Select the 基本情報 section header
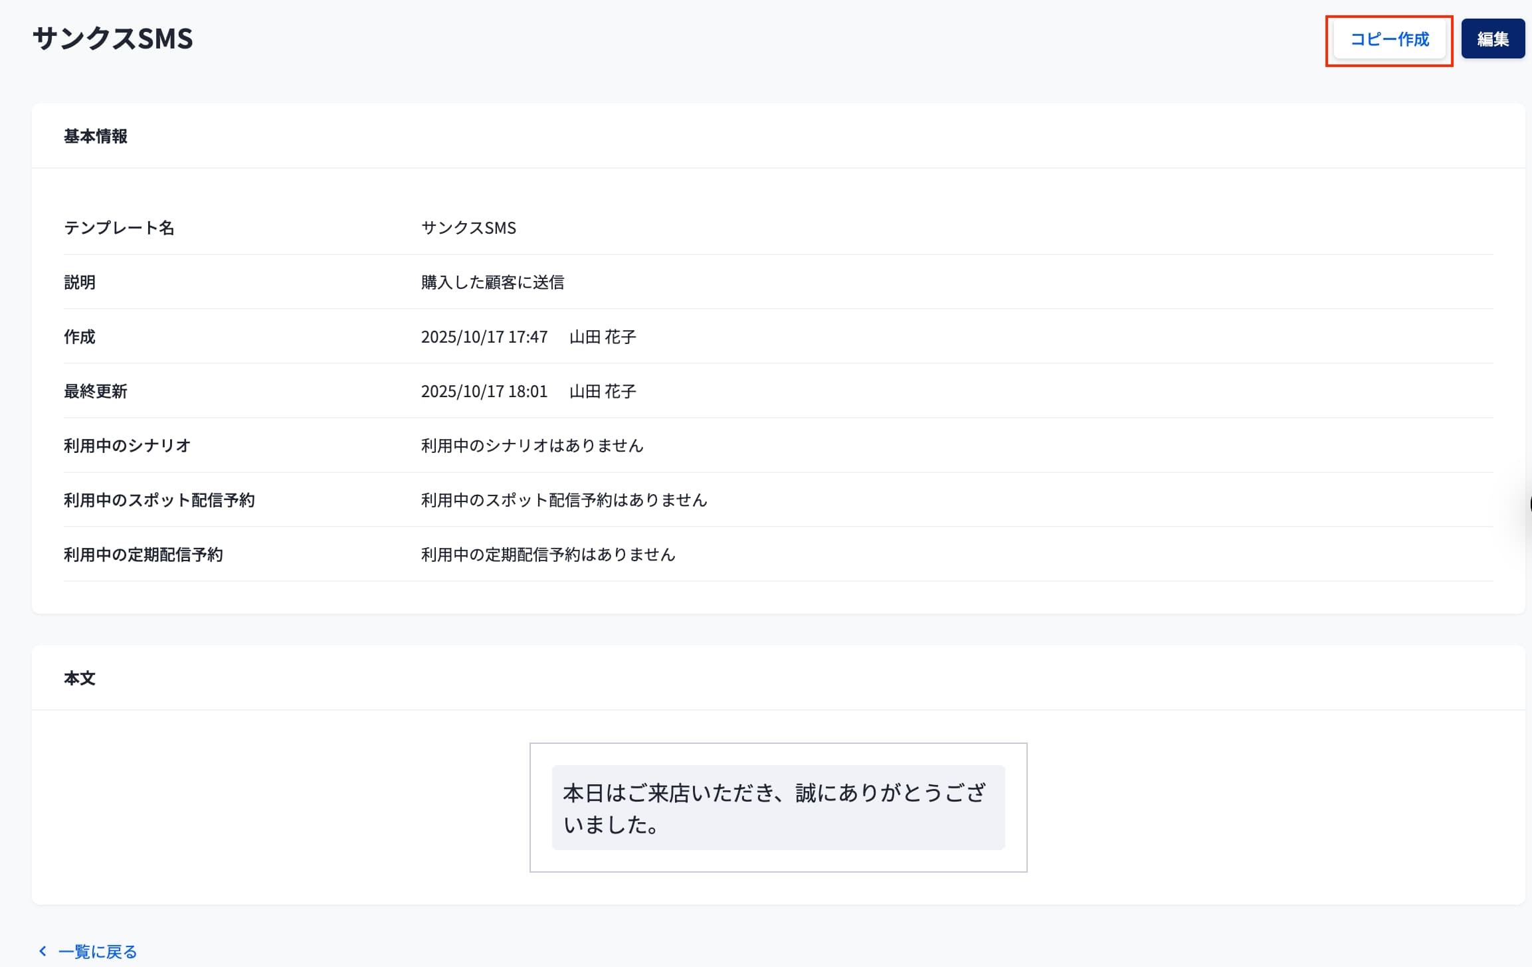The width and height of the screenshot is (1532, 967). [96, 136]
